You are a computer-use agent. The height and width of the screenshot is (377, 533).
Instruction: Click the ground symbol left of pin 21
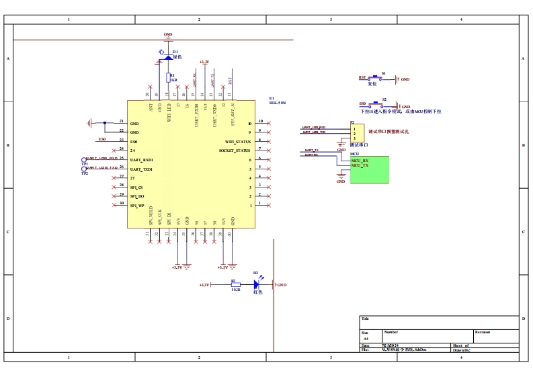89,123
